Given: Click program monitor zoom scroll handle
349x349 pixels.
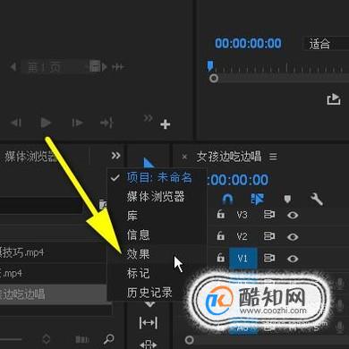Looking at the screenshot, I should click(214, 79).
